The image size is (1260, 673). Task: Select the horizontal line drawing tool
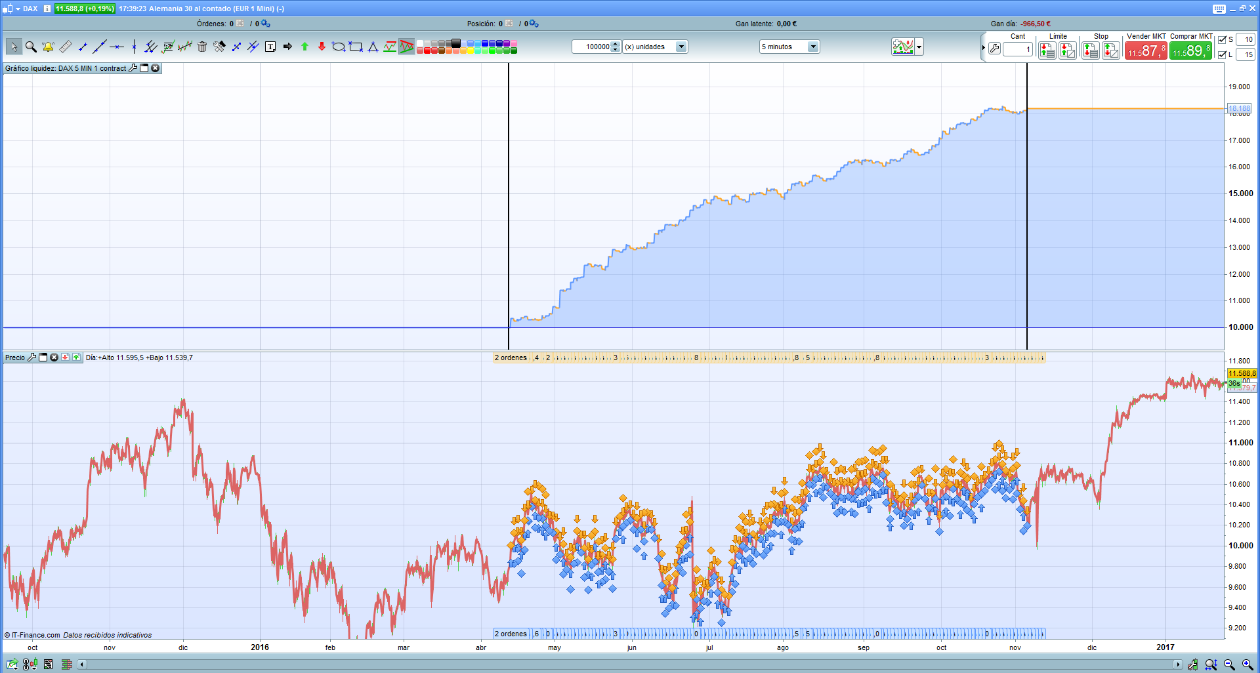point(117,47)
